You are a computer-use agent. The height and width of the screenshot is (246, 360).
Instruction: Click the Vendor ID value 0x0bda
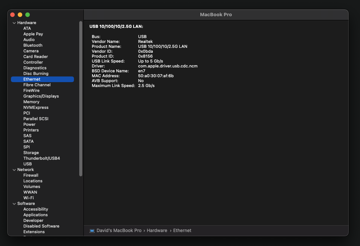pyautogui.click(x=146, y=51)
